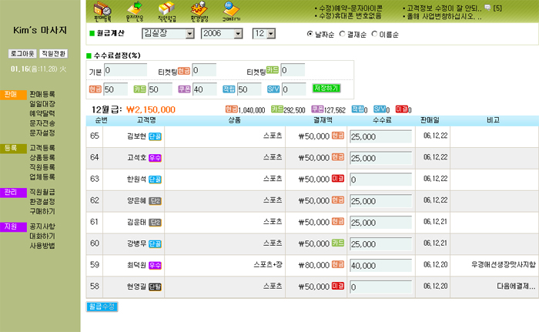Select the 날짜순 sort option
The image size is (539, 332).
pos(310,34)
